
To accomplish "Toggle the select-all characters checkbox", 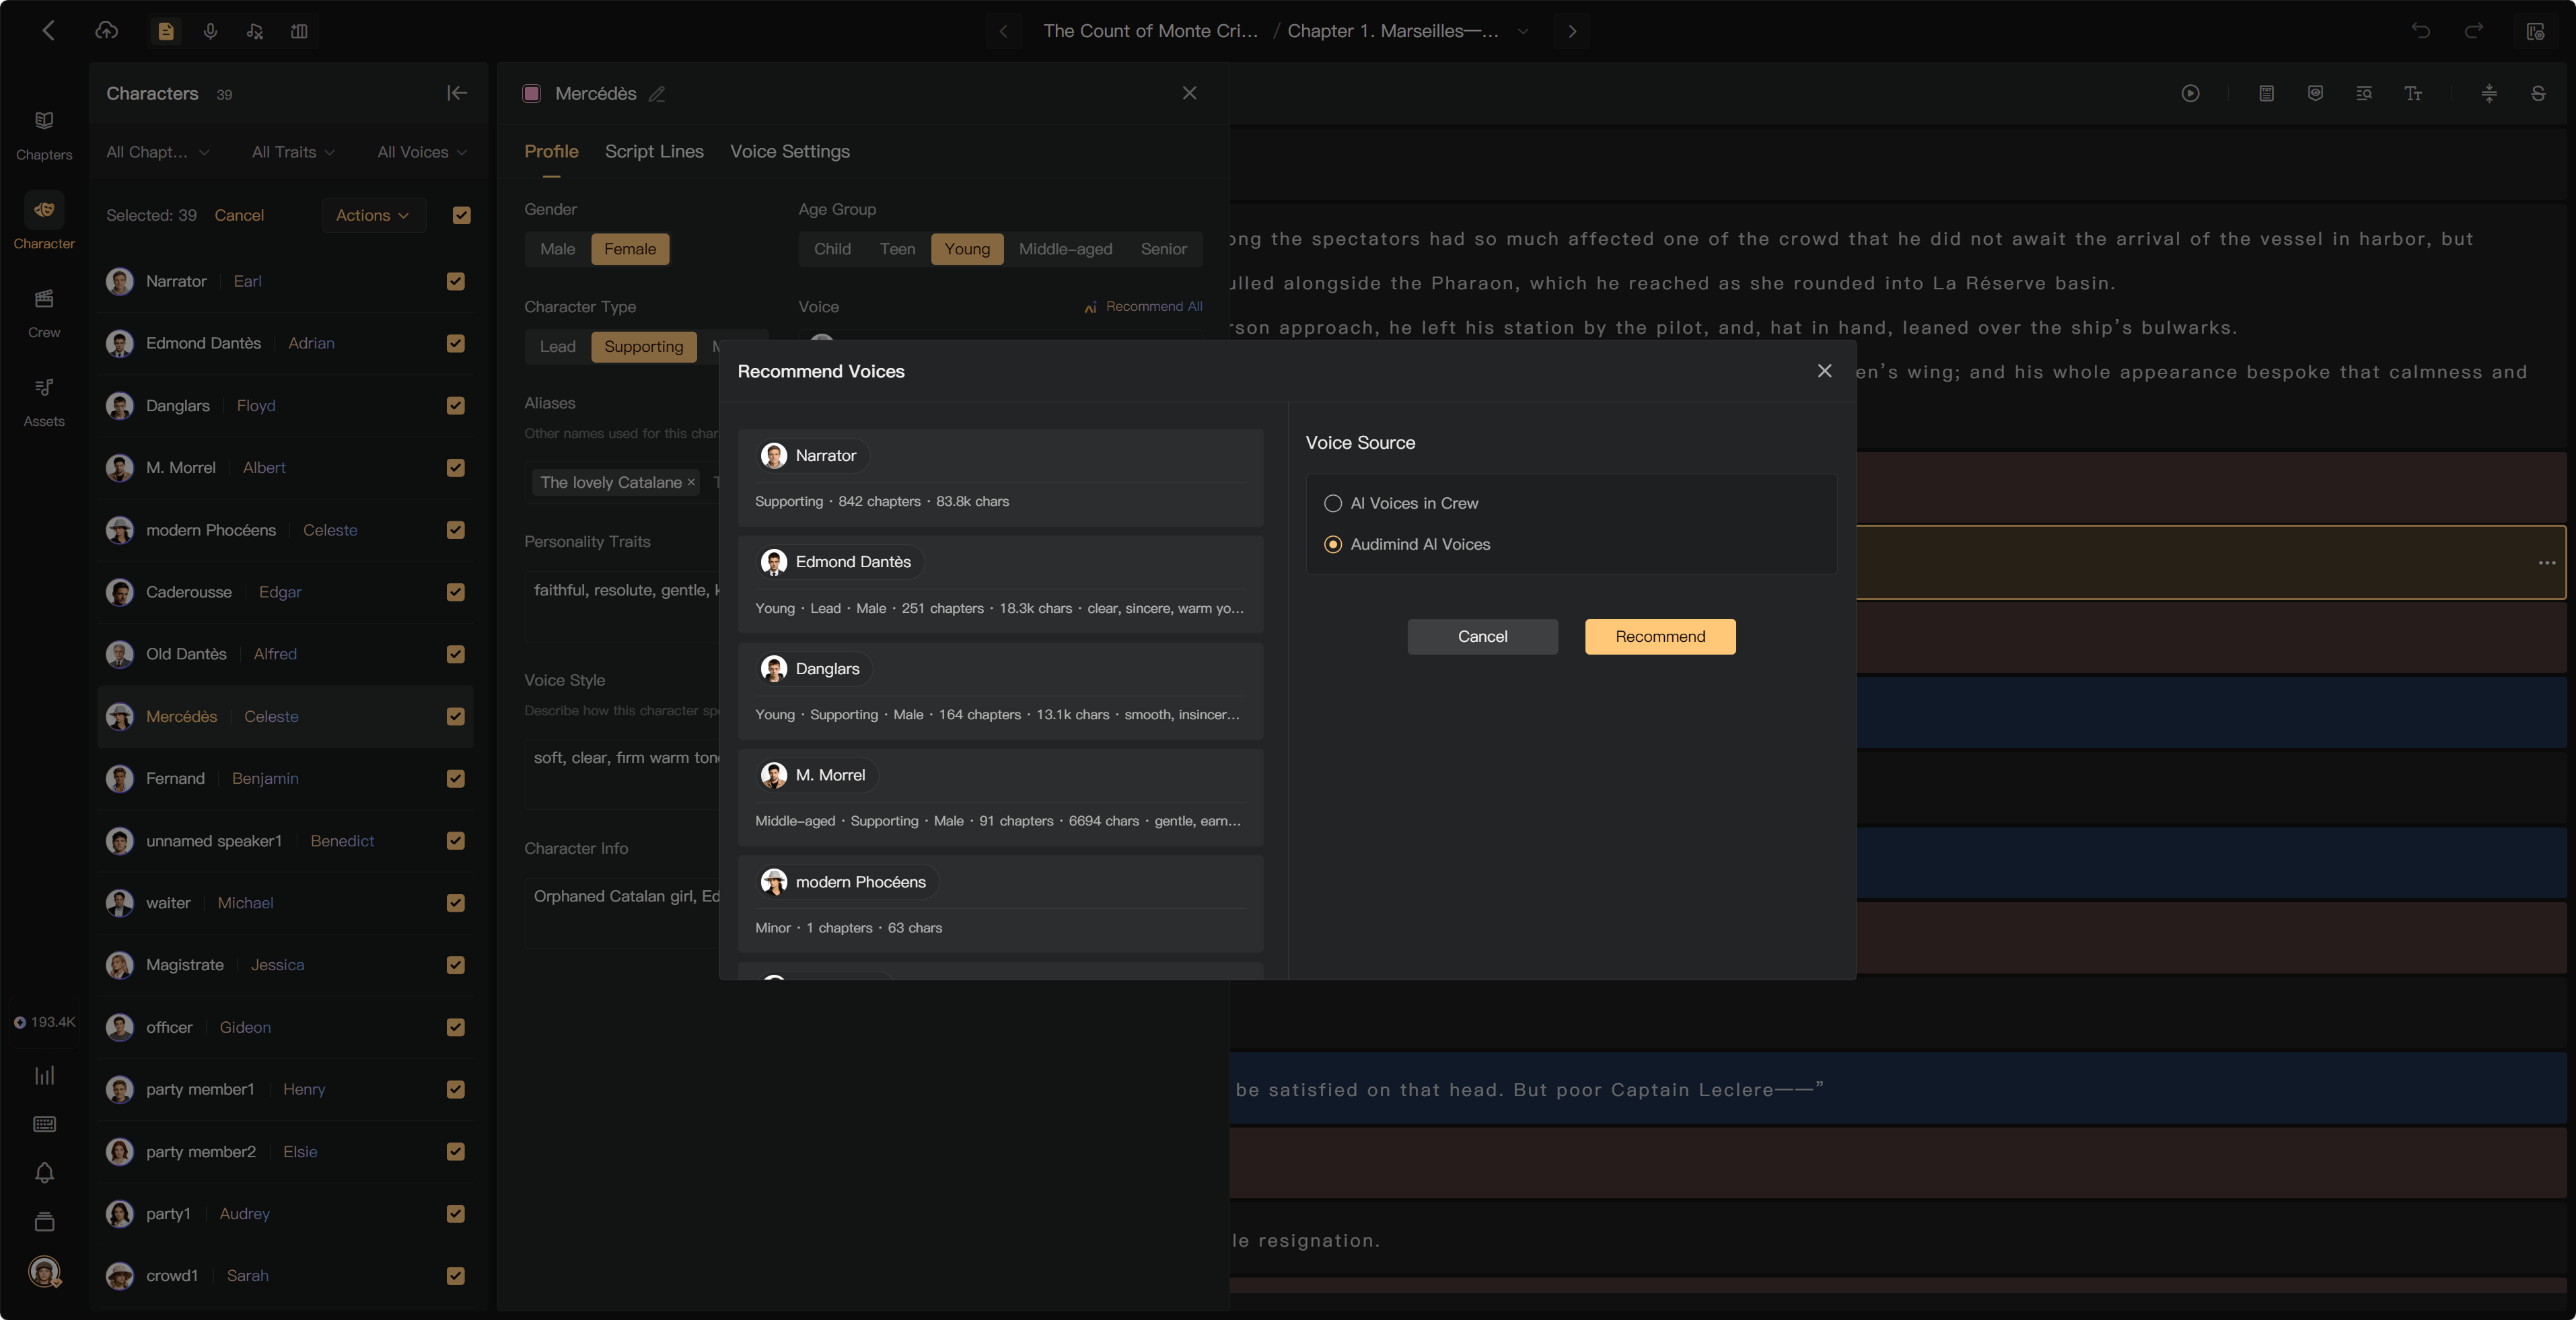I will 462,215.
